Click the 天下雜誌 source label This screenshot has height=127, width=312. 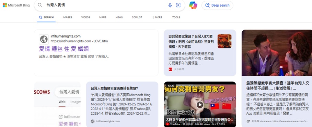(x=179, y=69)
